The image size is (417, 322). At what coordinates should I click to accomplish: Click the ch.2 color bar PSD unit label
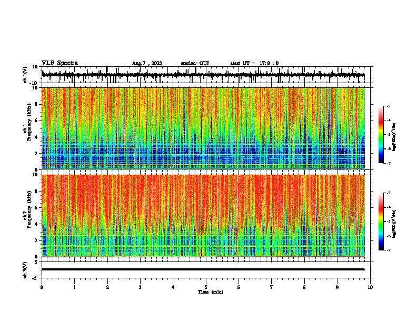pos(394,224)
